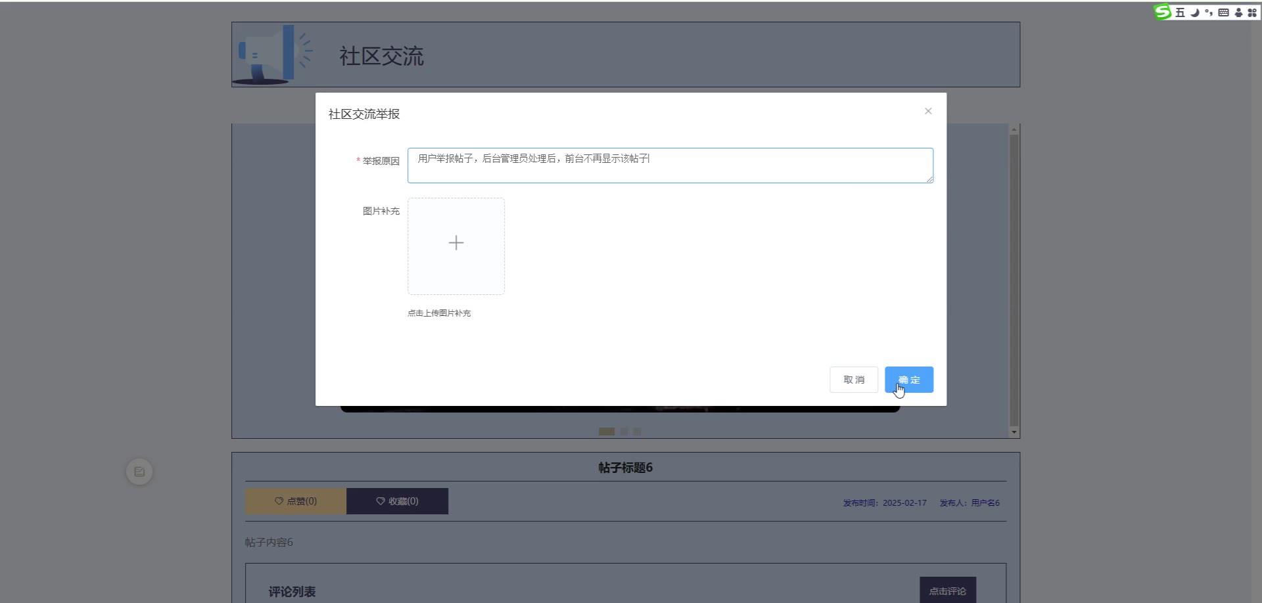Toggle the Wubi (五) input mode
1262x603 pixels.
[1180, 12]
